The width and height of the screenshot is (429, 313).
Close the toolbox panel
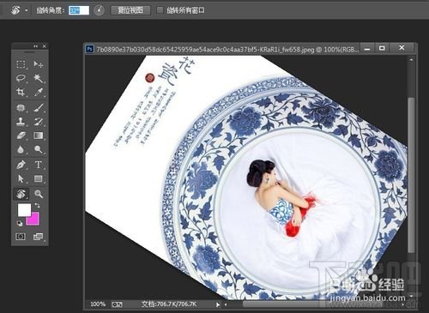45,46
